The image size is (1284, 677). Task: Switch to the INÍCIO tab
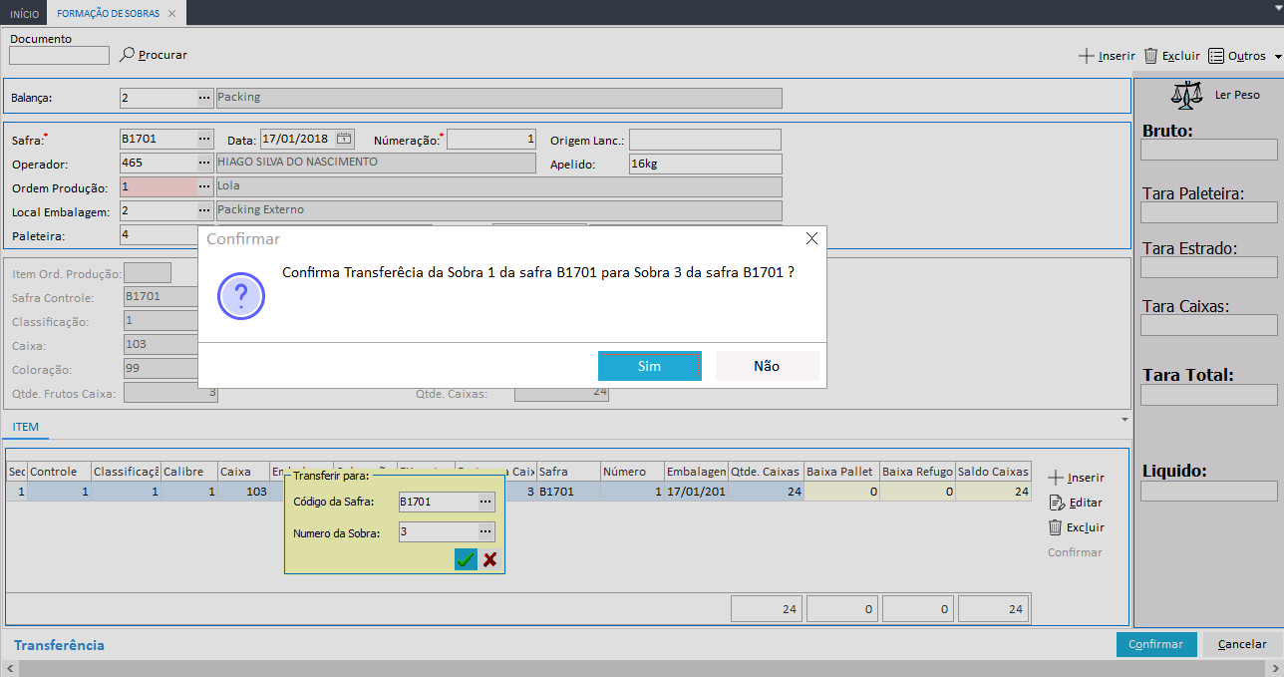(x=24, y=14)
